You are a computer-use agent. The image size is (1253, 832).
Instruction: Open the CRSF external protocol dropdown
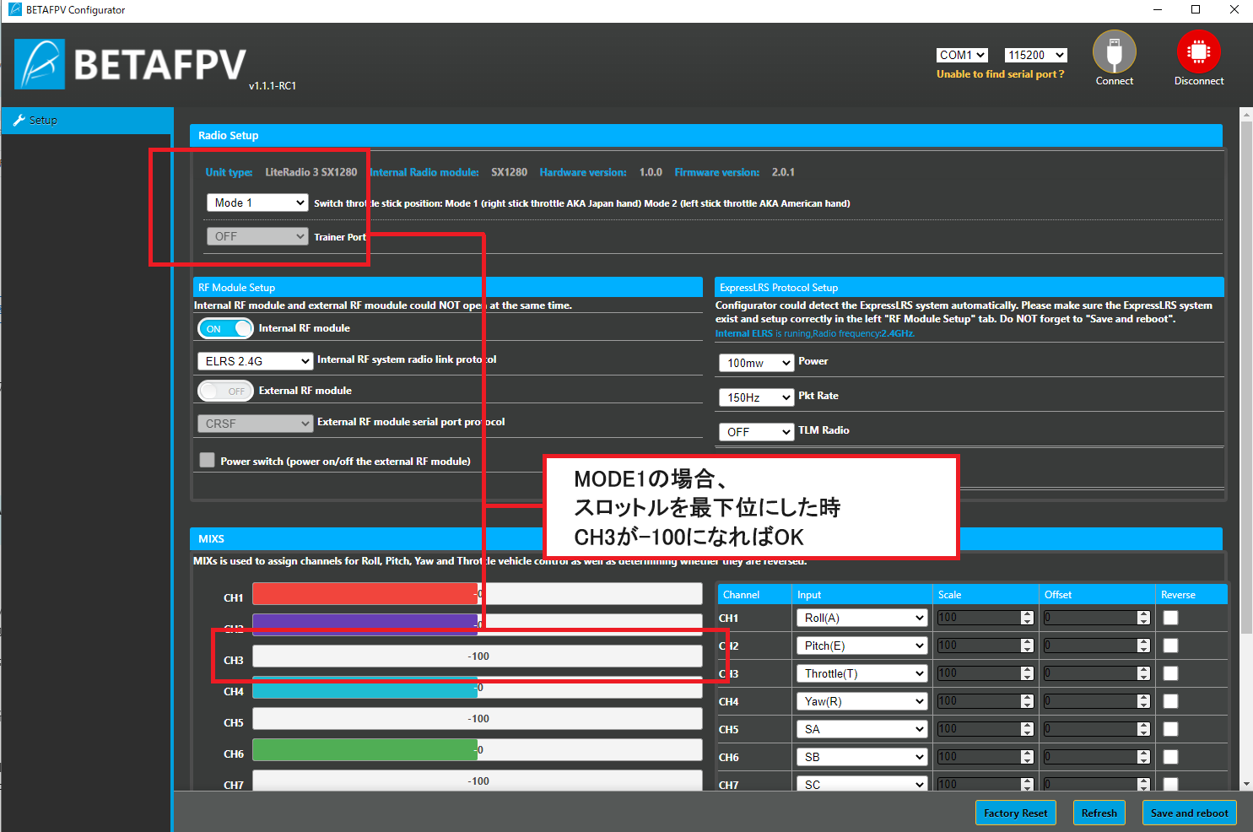coord(256,424)
